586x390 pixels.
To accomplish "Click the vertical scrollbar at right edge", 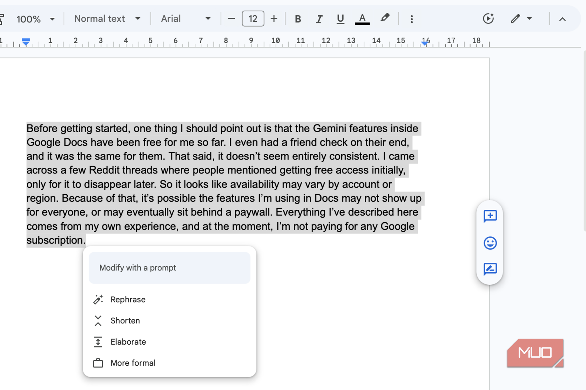I will point(584,142).
